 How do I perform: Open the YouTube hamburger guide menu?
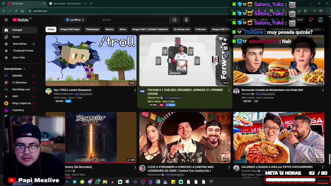6,20
